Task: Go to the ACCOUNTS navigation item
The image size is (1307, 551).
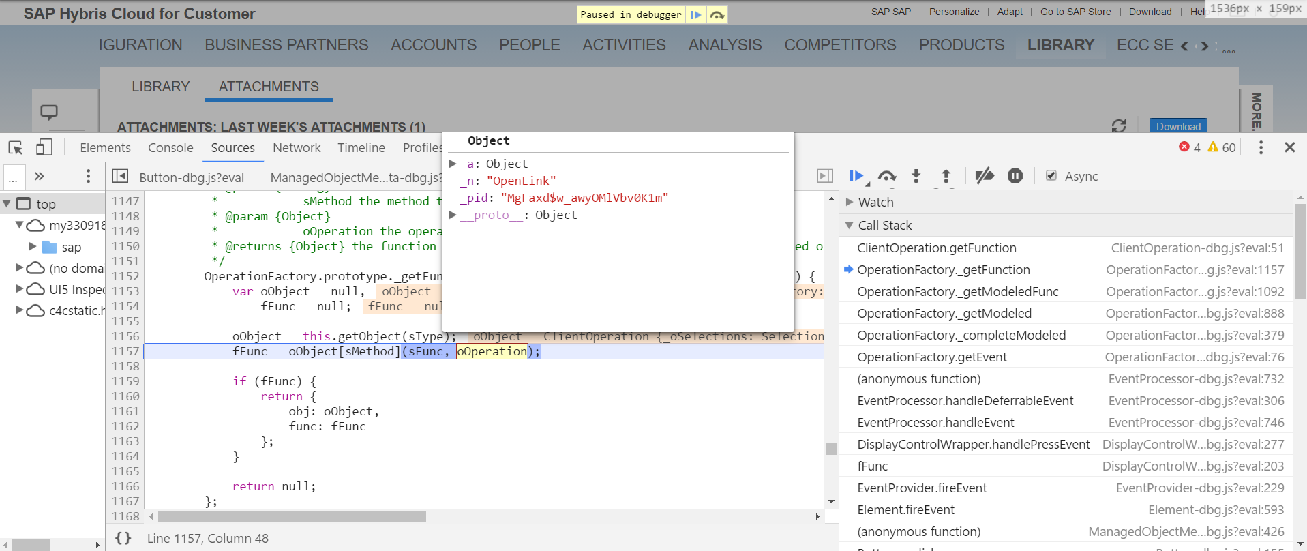Action: point(434,45)
